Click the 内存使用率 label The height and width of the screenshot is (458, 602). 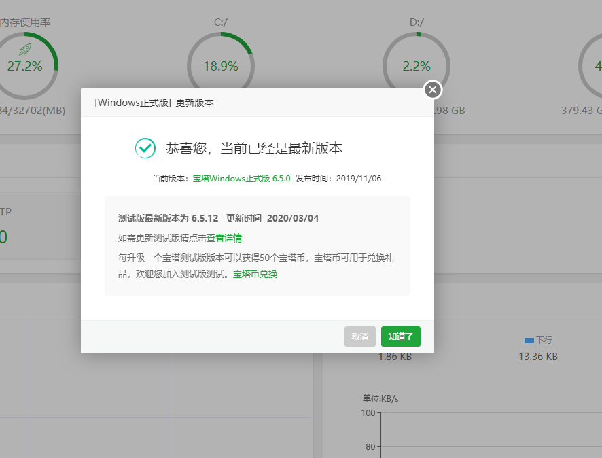(x=25, y=22)
